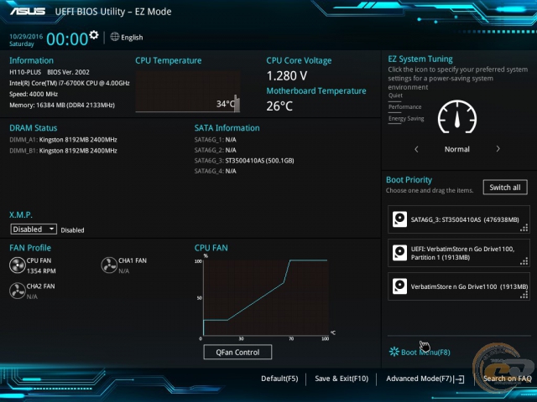Click the CHA2 FAN icon
Viewport: 537px width, 402px height.
pyautogui.click(x=17, y=291)
